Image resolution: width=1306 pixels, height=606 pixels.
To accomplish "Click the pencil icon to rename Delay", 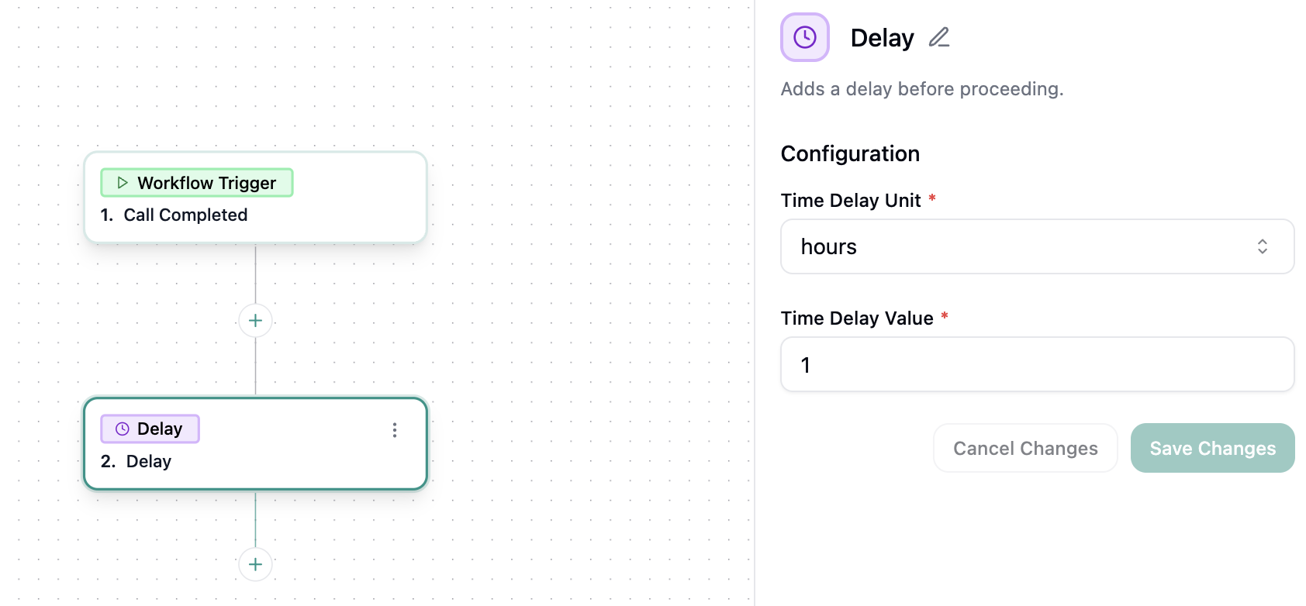I will coord(939,37).
